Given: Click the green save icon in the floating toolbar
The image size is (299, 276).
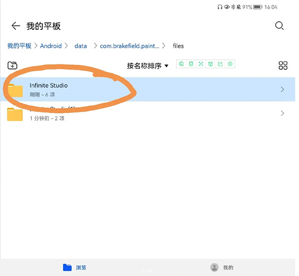Looking at the screenshot, I should (210, 64).
